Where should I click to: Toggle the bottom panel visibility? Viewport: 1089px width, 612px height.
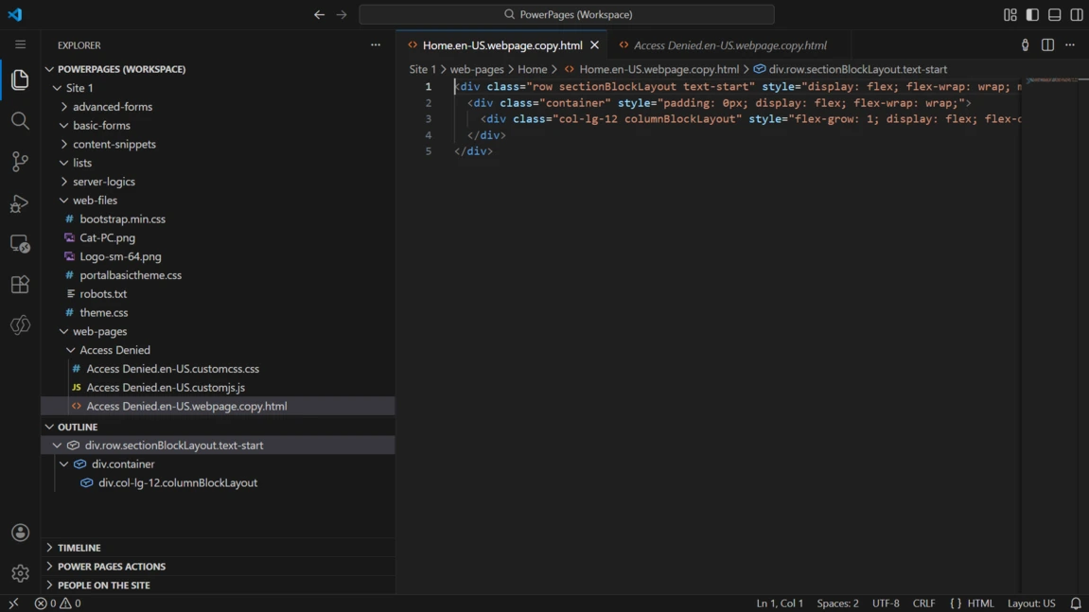point(1054,14)
